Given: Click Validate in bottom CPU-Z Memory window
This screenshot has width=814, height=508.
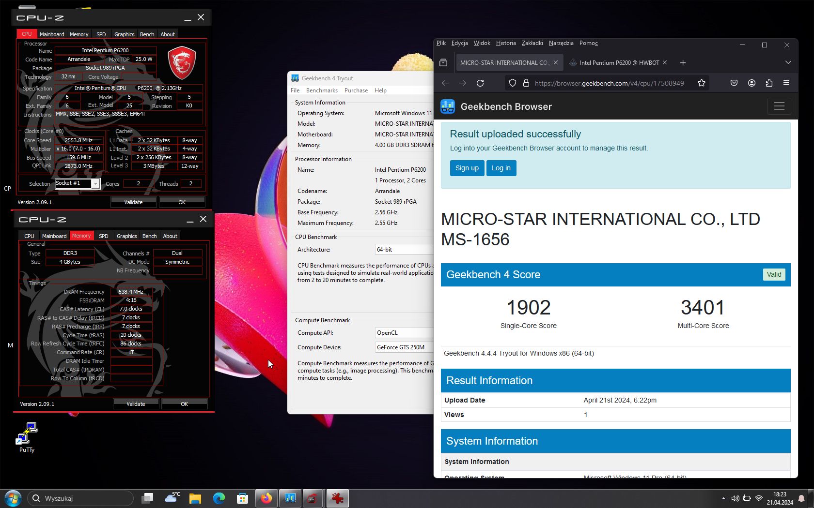Looking at the screenshot, I should coord(136,404).
